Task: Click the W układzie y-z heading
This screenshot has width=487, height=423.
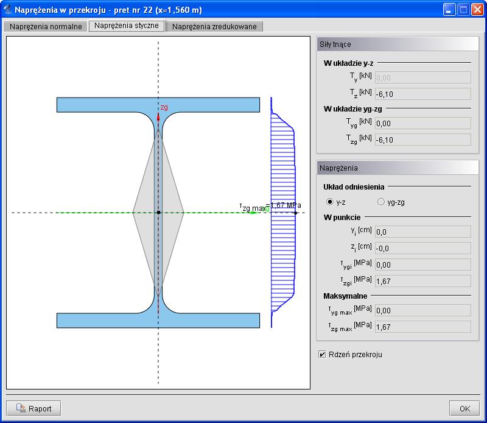Action: [x=348, y=63]
